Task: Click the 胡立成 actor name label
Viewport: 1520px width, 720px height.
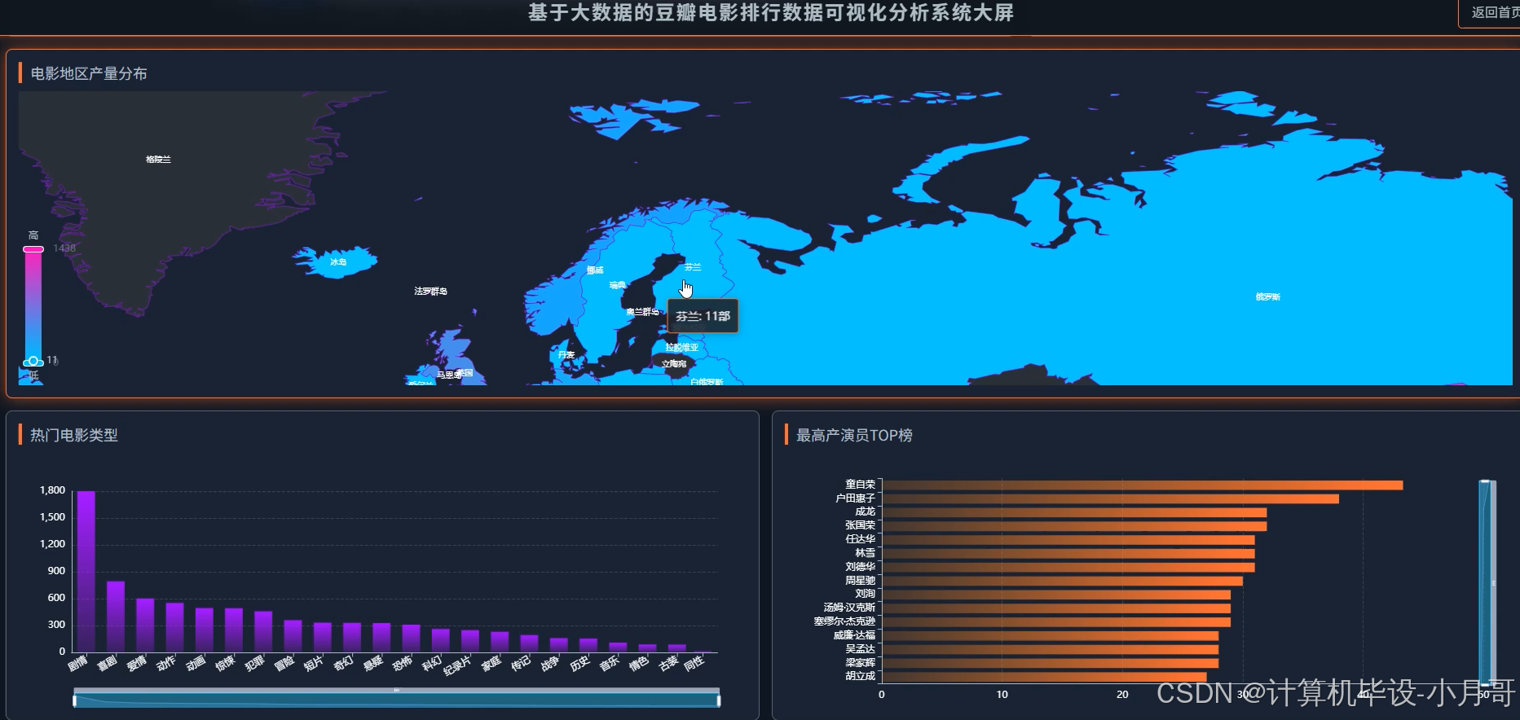Action: pyautogui.click(x=860, y=676)
